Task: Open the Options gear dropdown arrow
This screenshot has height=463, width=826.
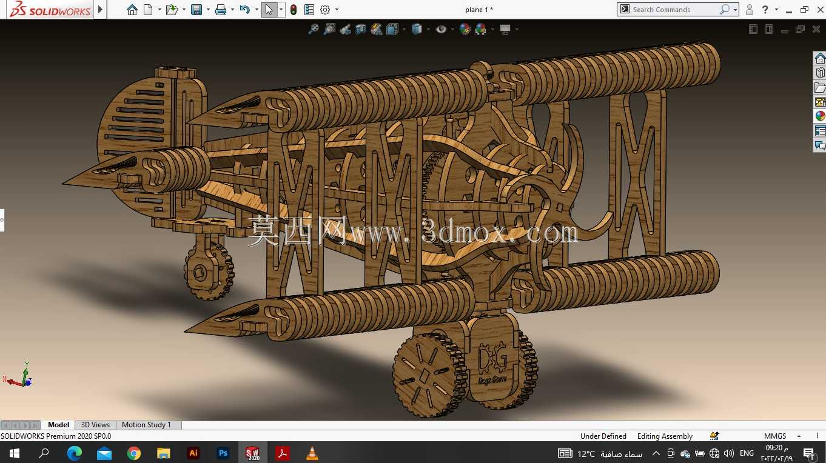Action: 337,10
